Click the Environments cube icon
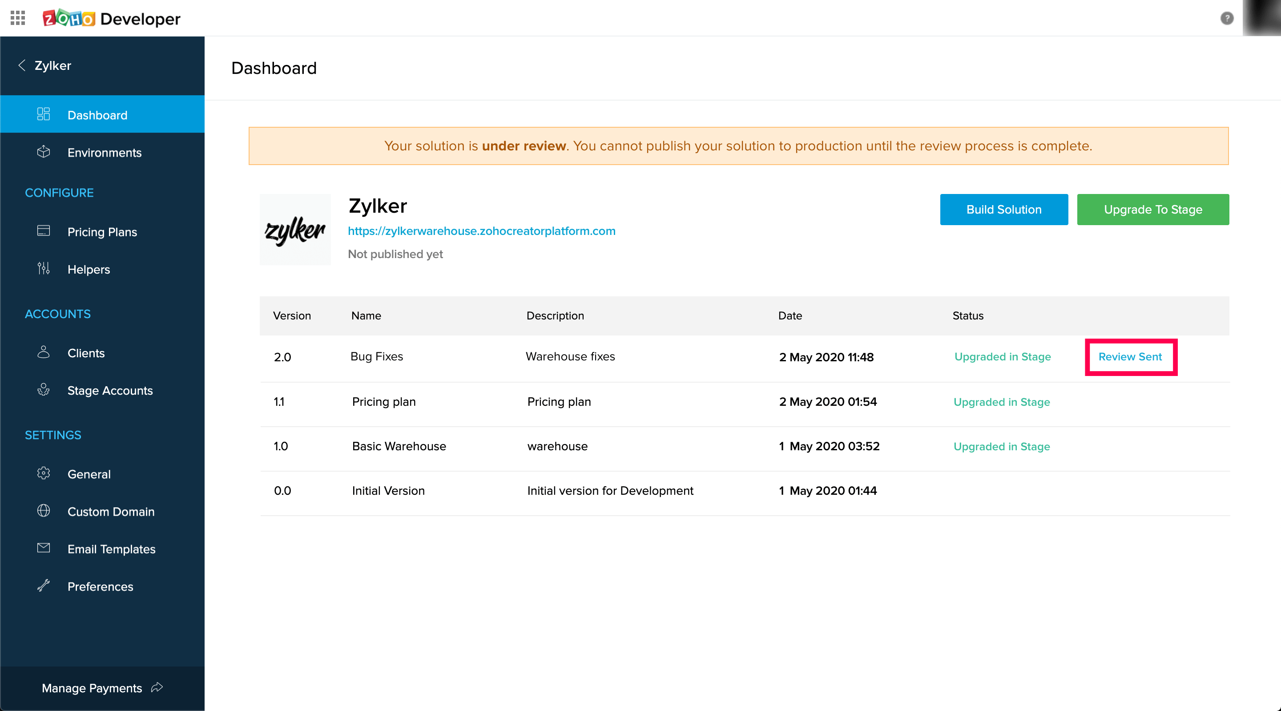 44,152
